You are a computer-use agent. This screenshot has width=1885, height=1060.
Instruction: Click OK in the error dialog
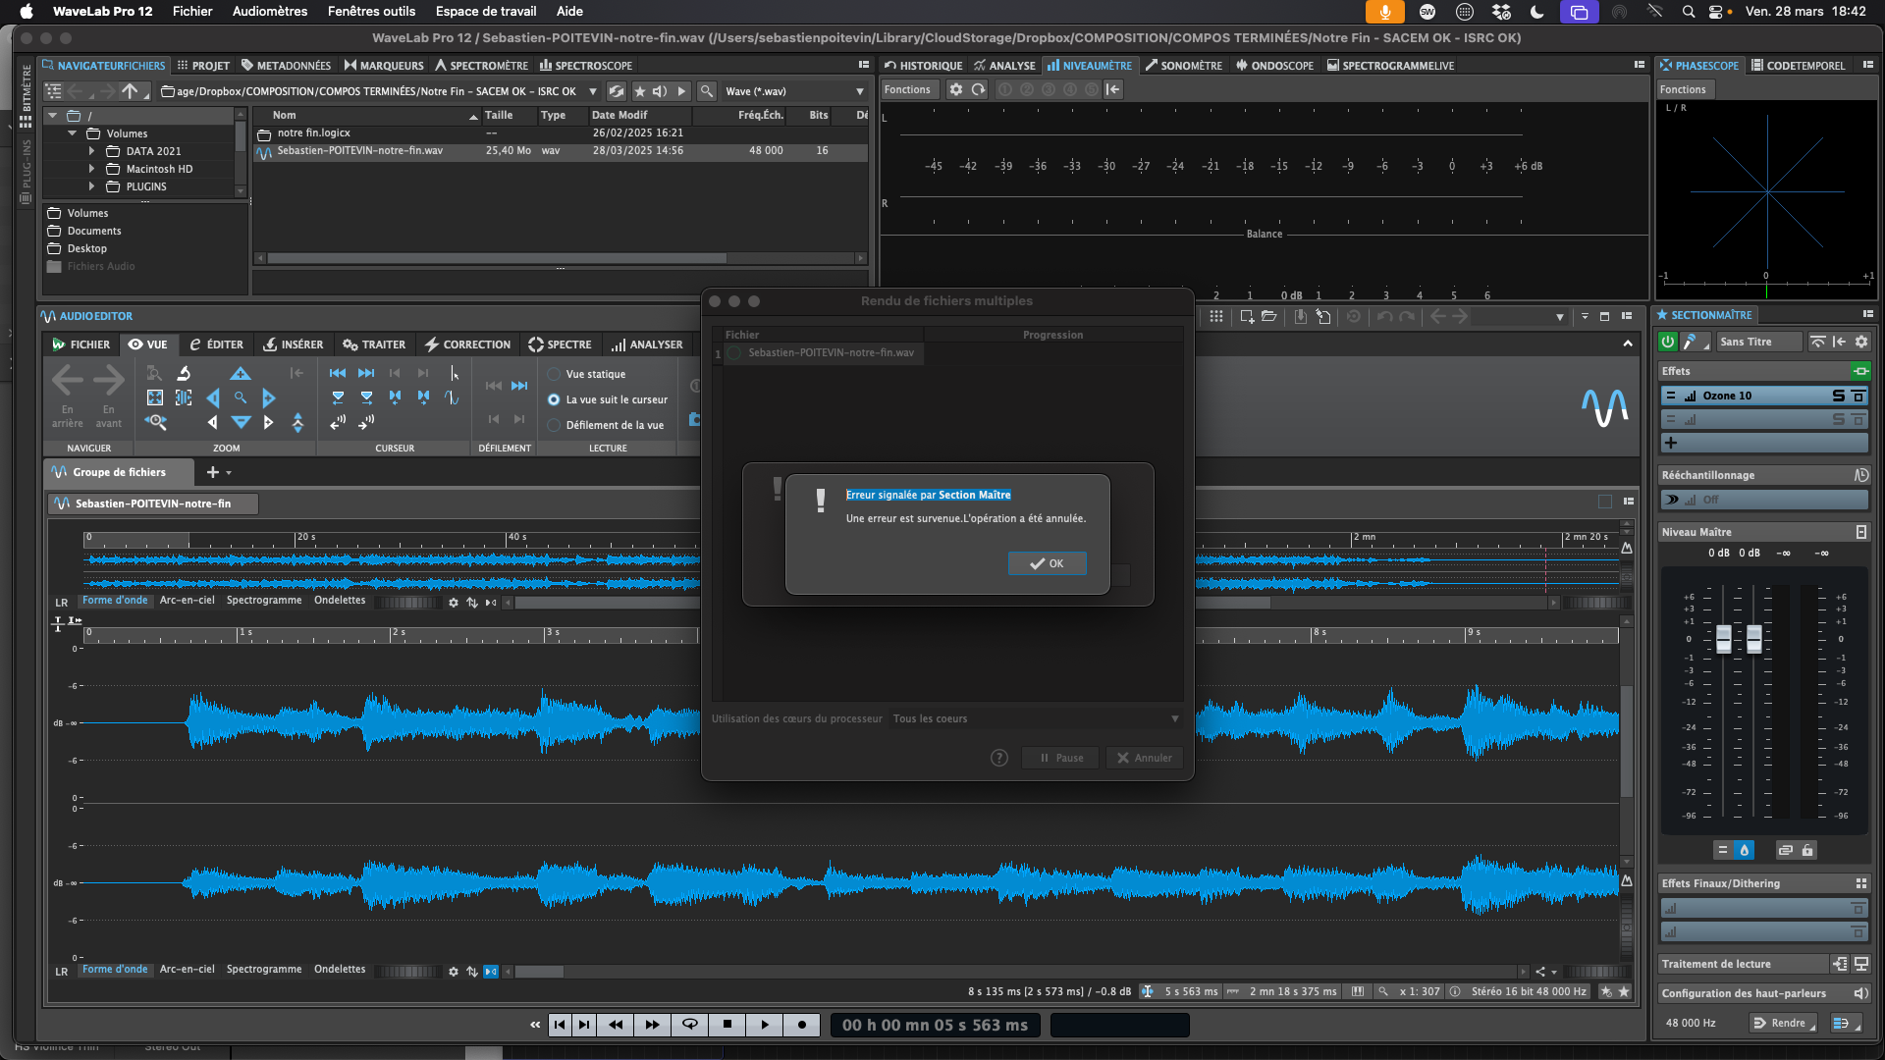click(1047, 563)
